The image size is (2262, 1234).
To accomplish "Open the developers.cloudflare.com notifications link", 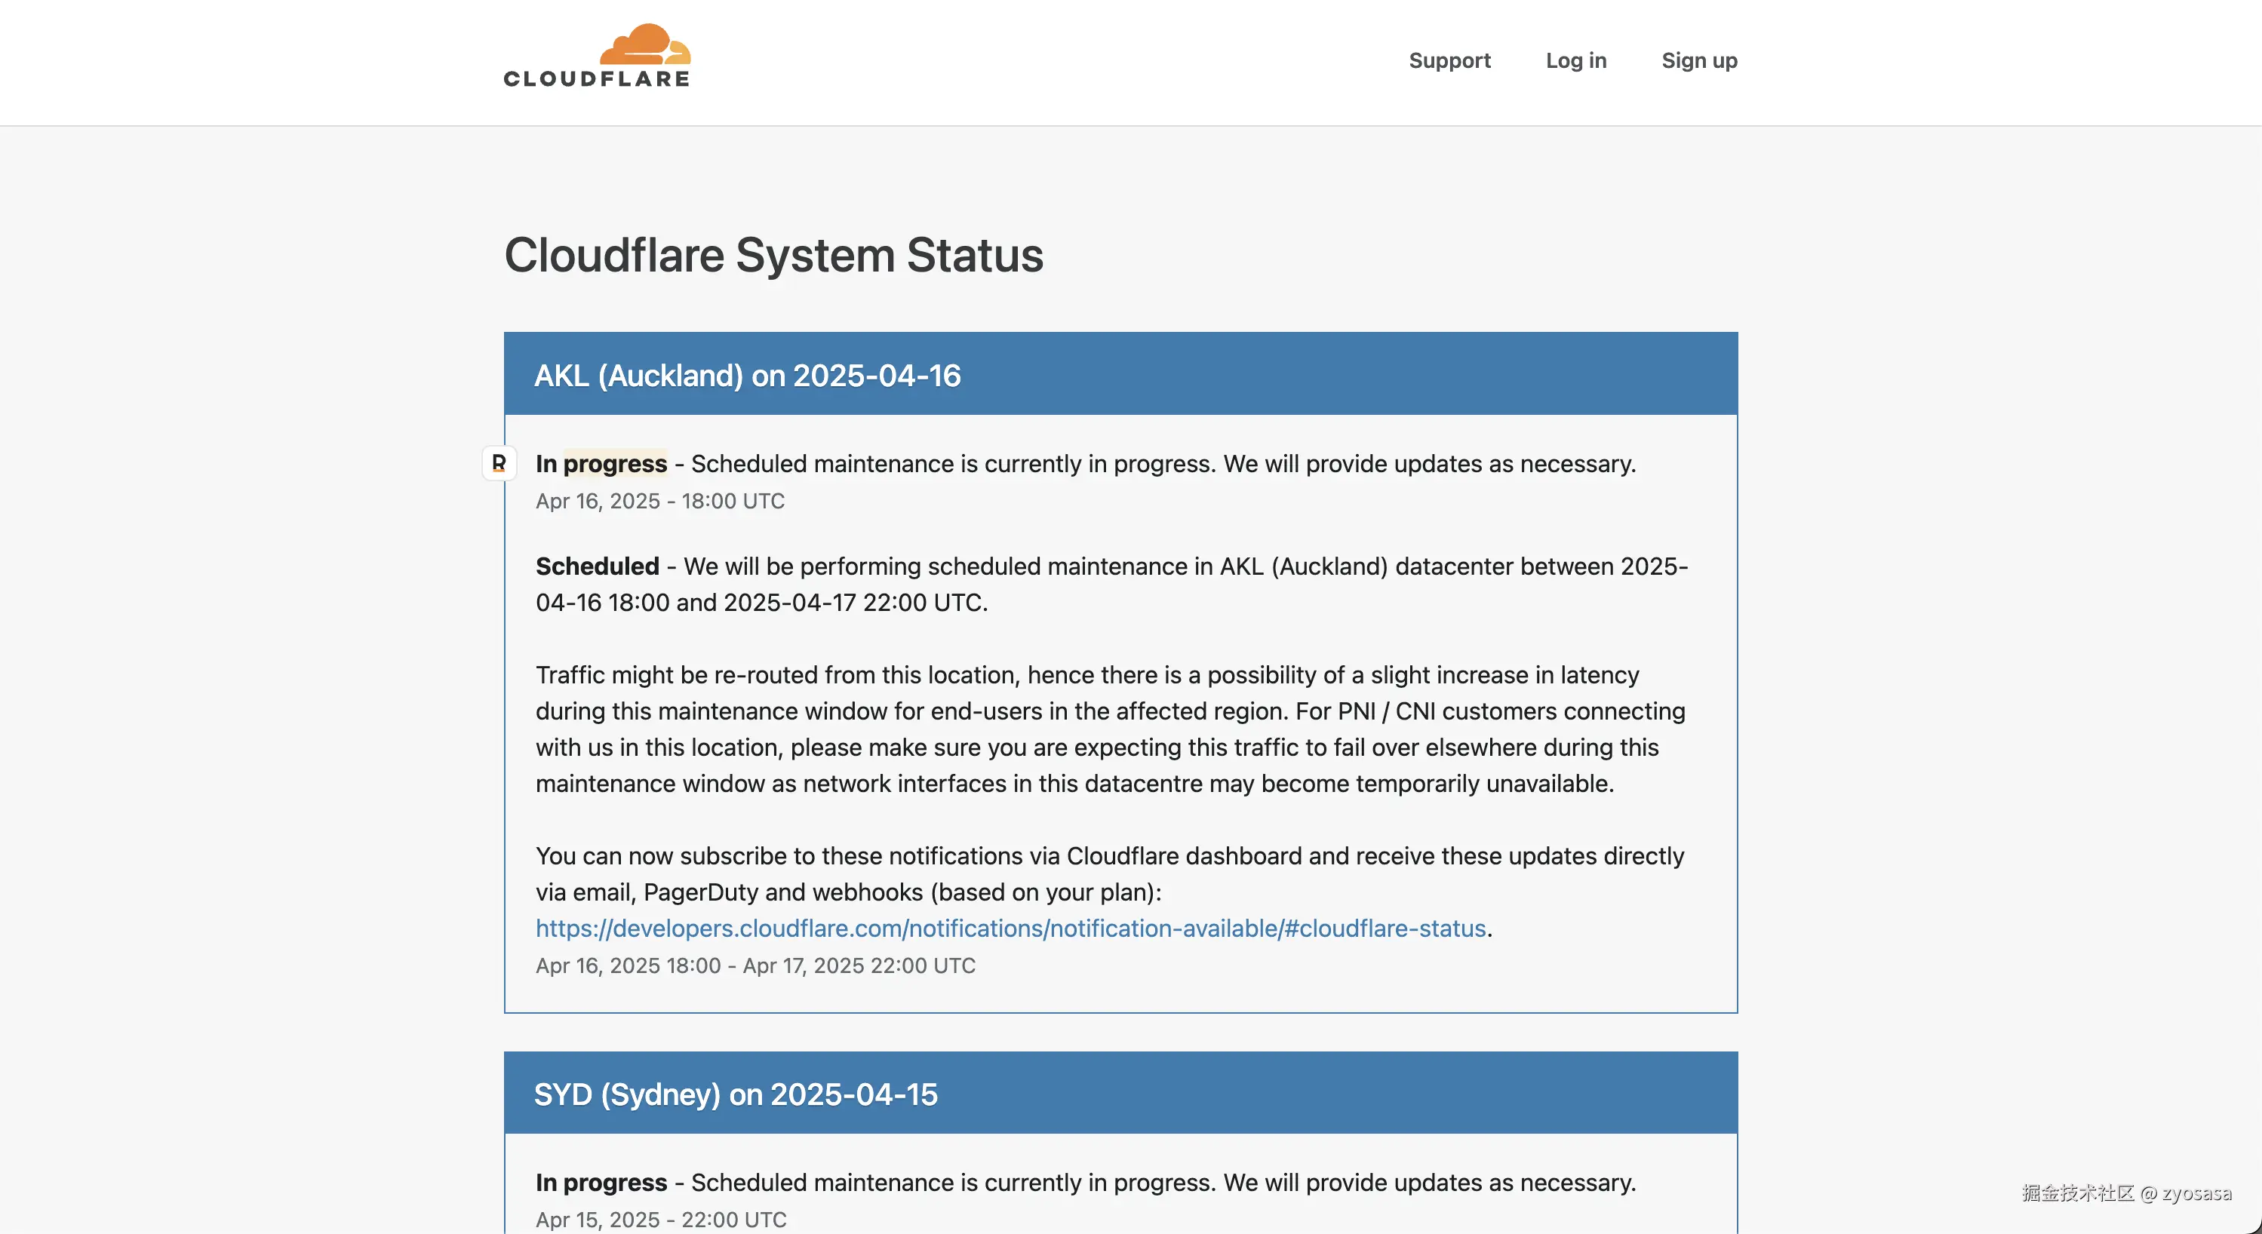I will click(1010, 928).
